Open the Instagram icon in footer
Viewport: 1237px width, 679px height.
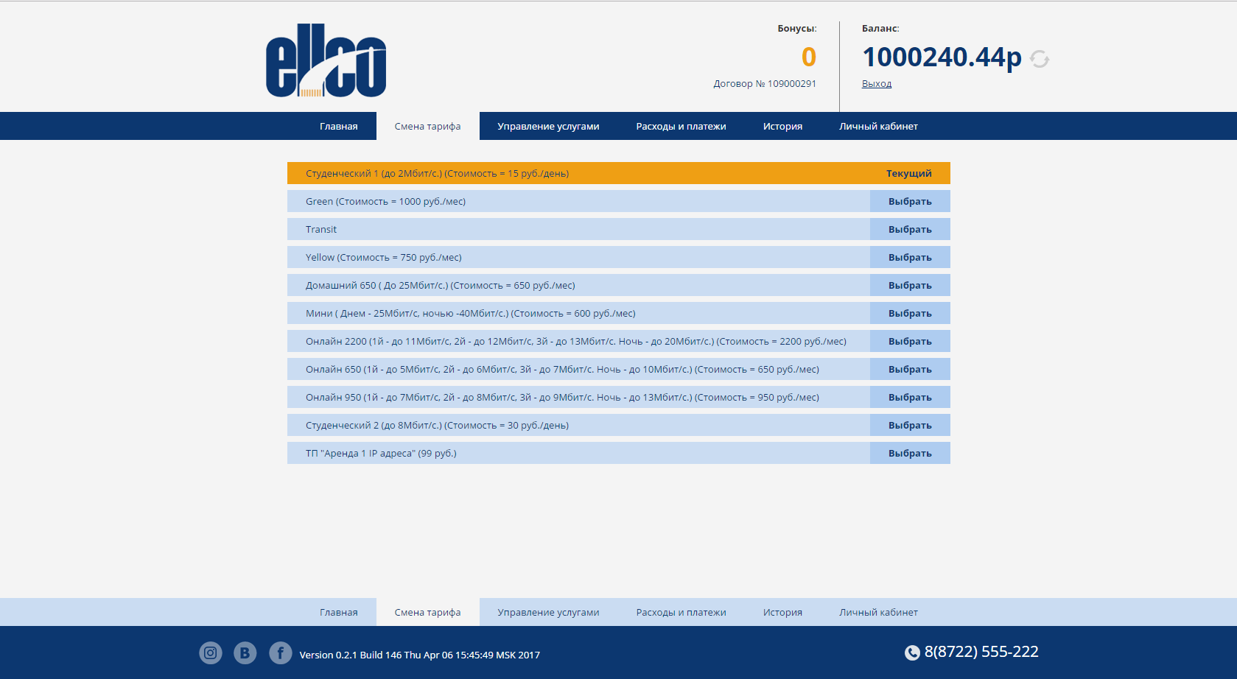(x=211, y=652)
